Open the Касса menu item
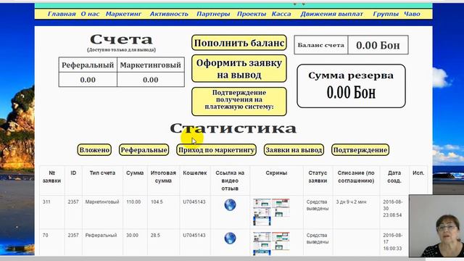 point(281,14)
